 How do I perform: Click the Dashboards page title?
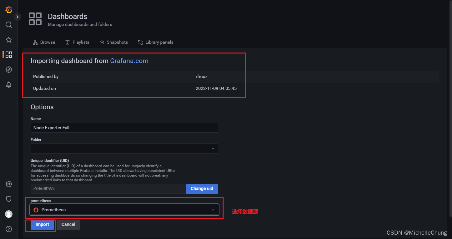(68, 17)
